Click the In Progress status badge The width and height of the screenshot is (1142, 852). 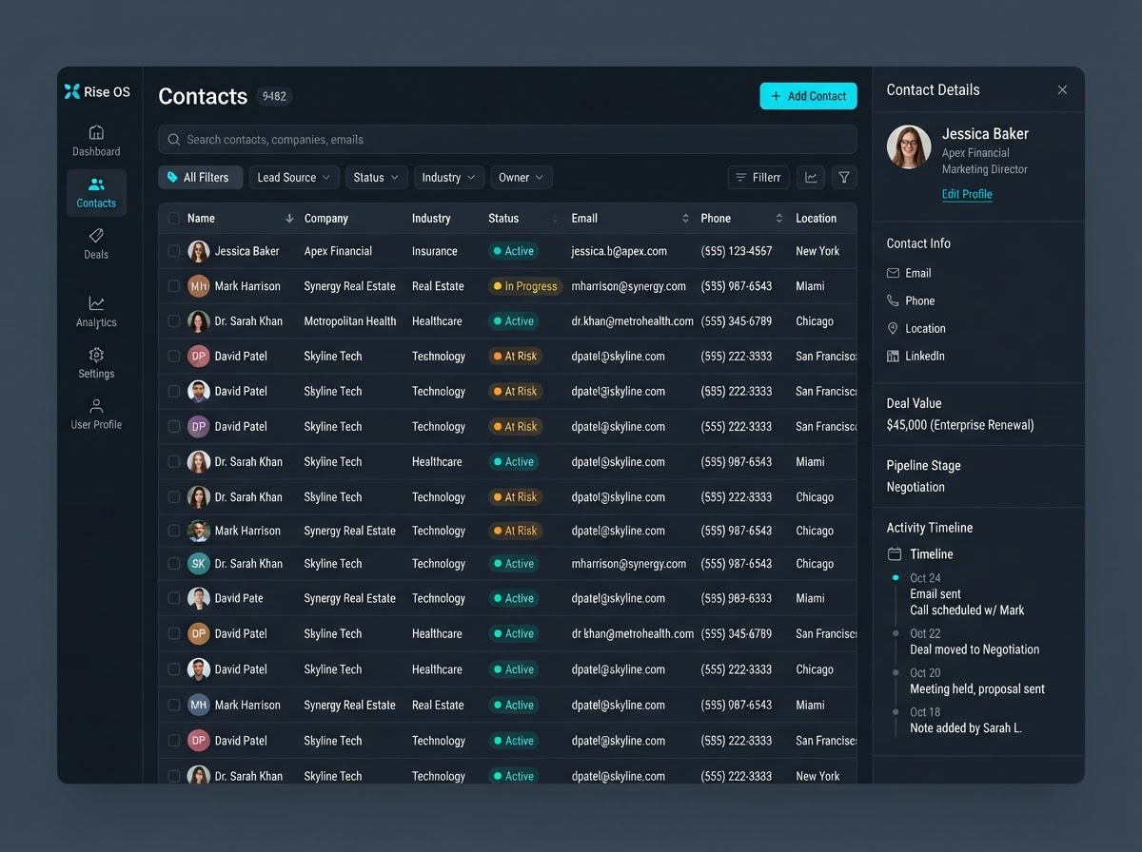coord(526,286)
